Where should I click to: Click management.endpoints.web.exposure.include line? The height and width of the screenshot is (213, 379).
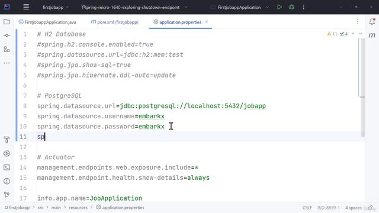point(118,167)
